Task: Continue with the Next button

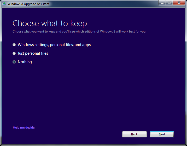Action: 162,134
